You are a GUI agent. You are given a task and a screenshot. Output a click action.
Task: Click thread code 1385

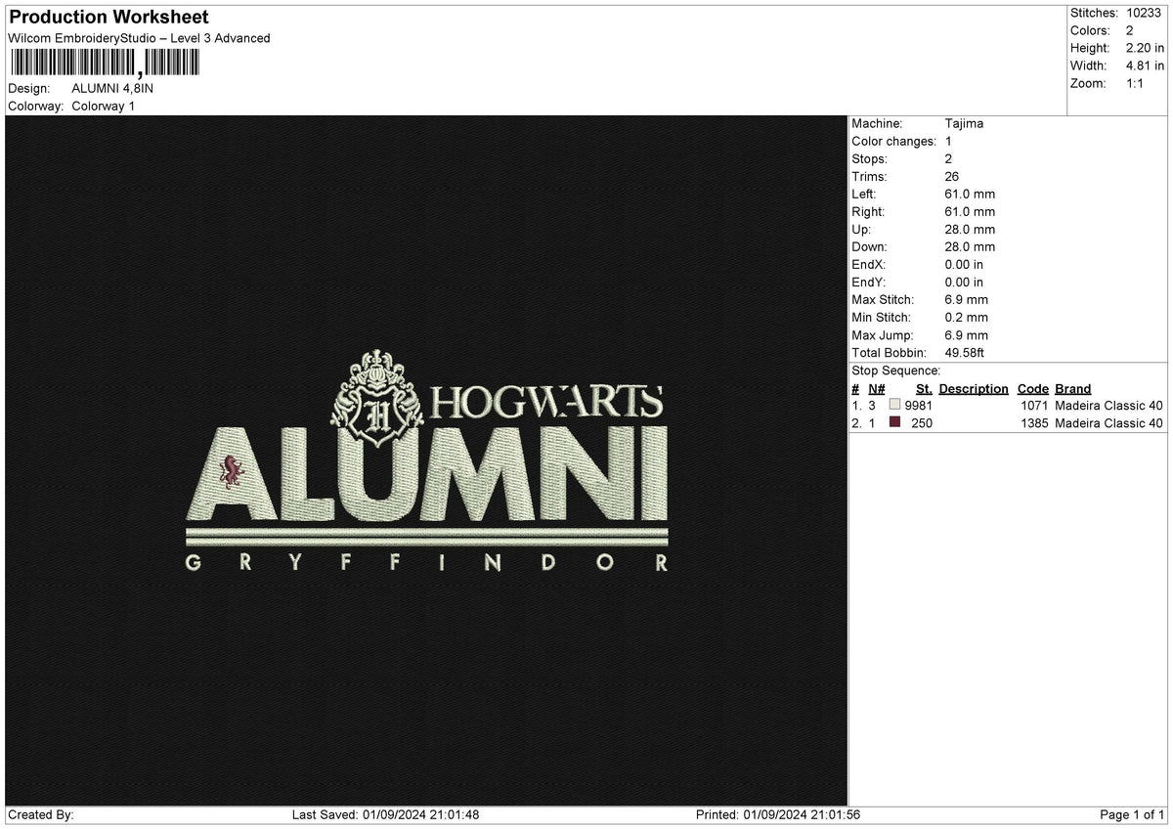click(1034, 422)
